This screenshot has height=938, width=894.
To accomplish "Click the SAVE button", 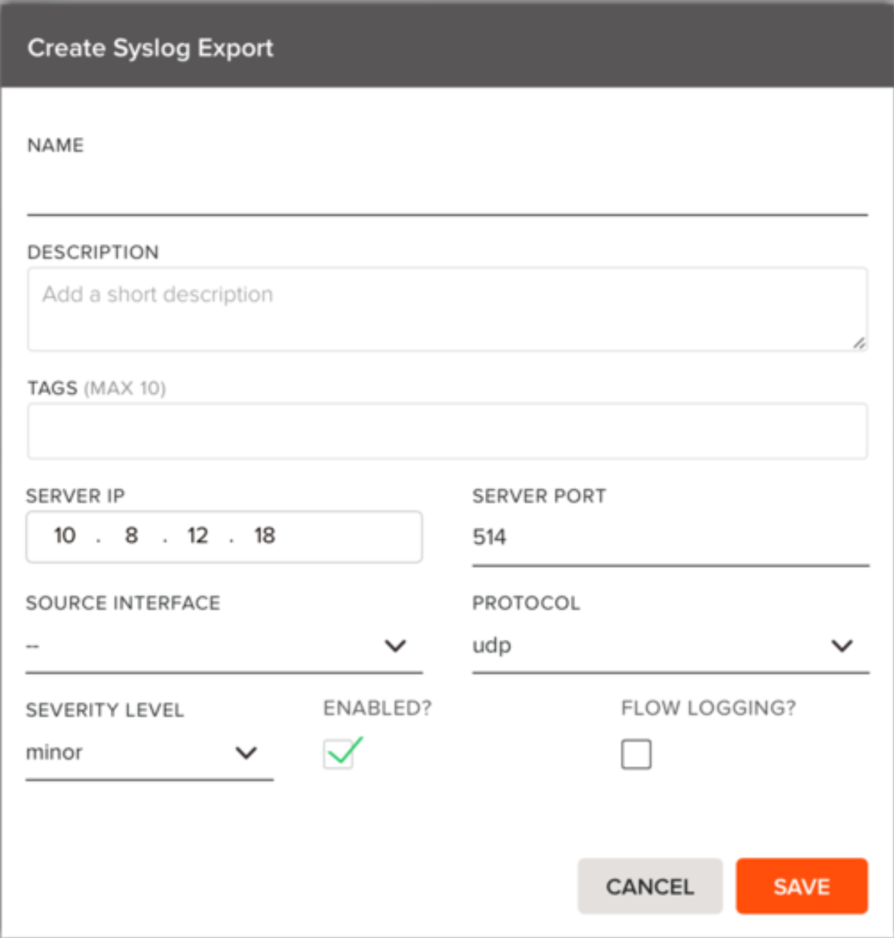I will coord(801,887).
